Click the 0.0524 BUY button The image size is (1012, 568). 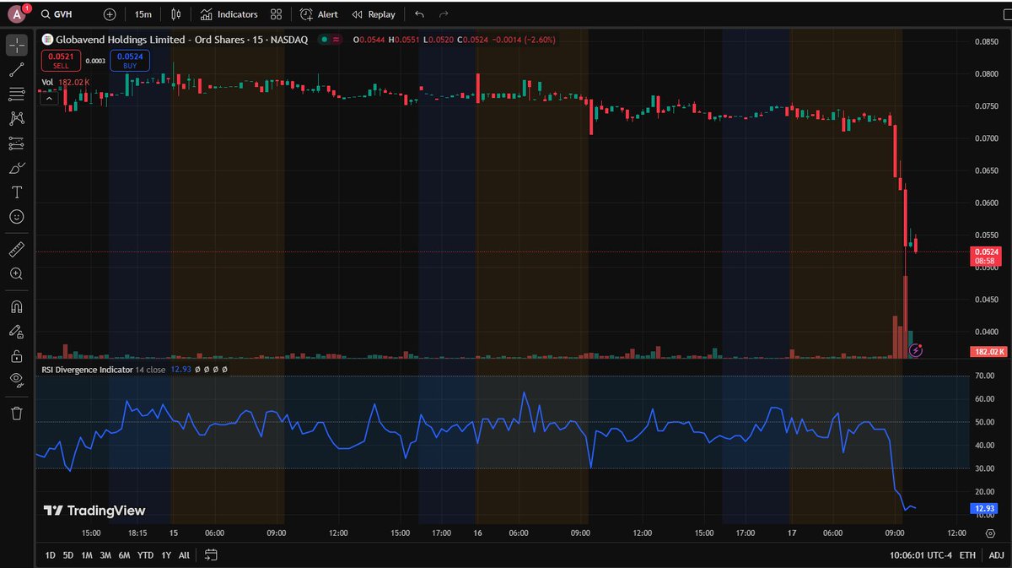point(129,60)
